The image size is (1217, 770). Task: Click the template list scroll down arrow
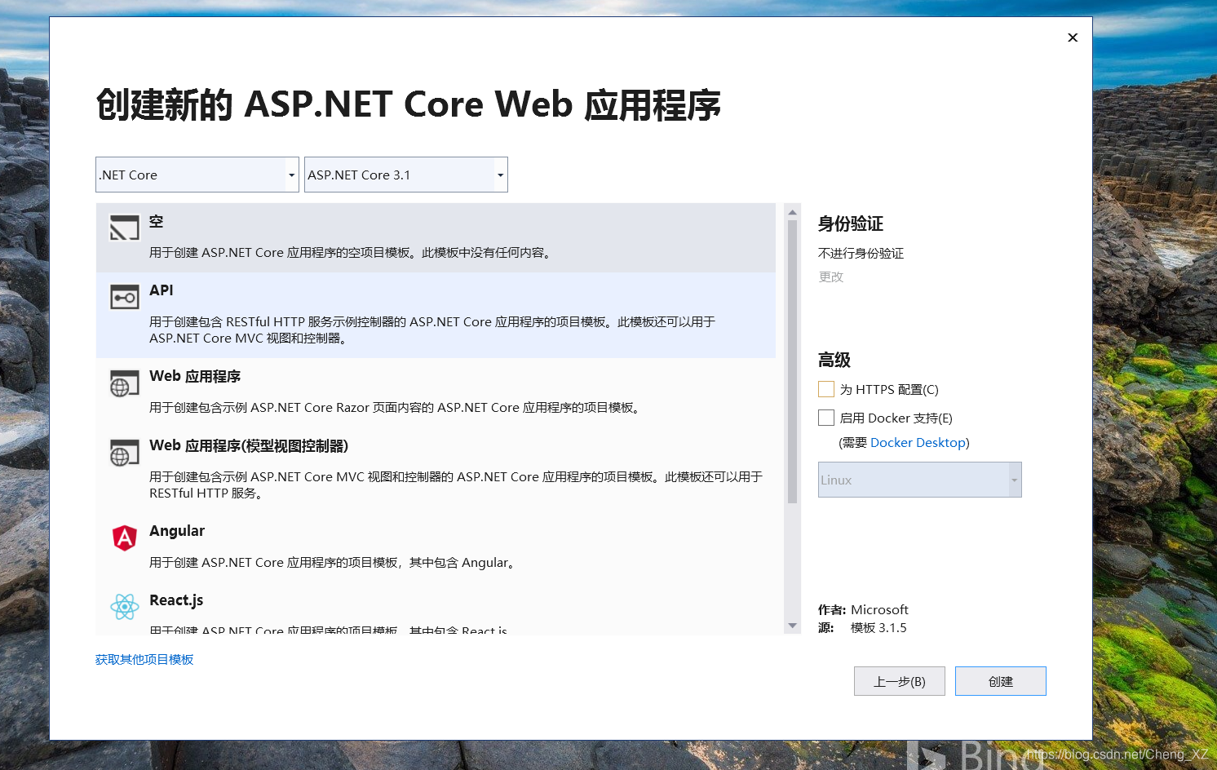[x=792, y=626]
